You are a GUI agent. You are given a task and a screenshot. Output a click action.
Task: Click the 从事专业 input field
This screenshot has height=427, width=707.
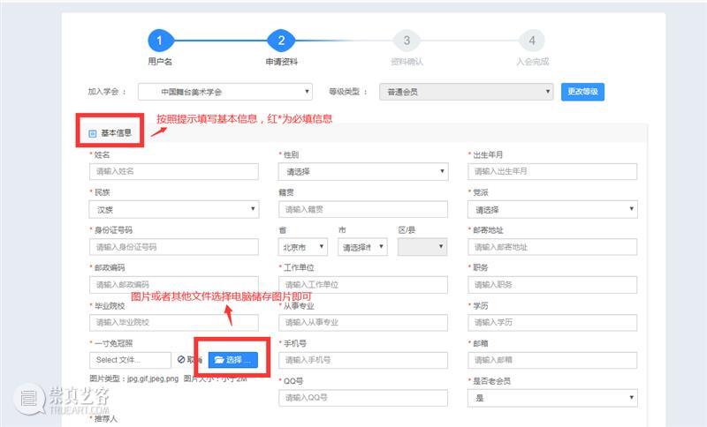click(x=363, y=323)
